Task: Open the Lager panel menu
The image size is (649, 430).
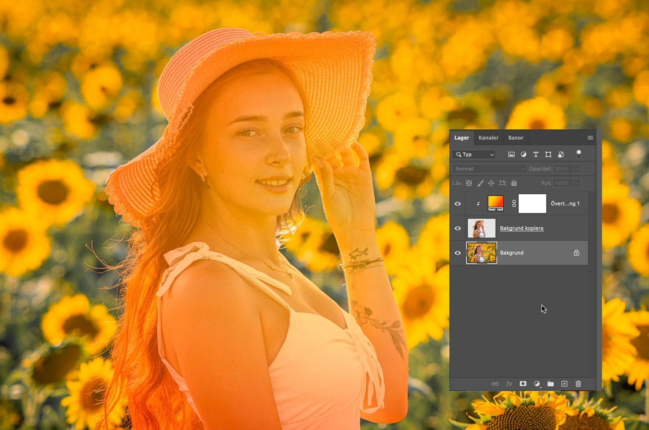Action: (x=590, y=137)
